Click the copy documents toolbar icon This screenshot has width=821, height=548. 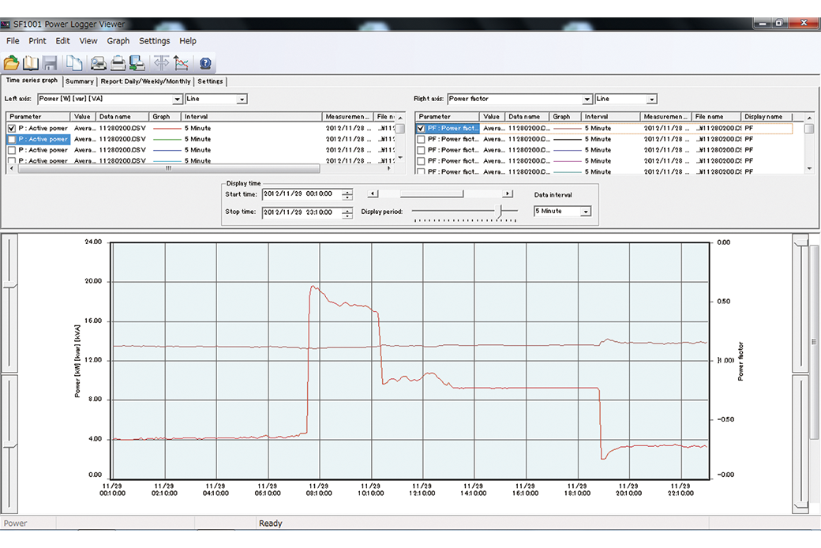coord(73,63)
